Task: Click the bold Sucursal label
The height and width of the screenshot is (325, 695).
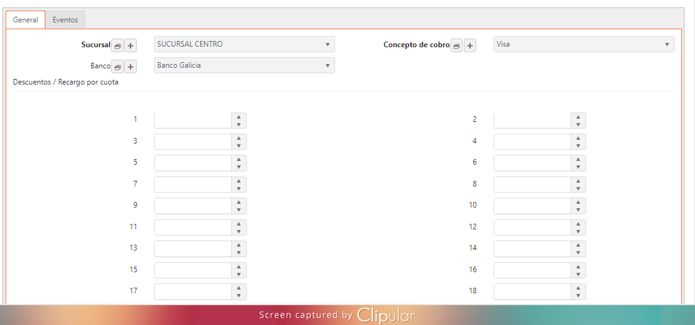Action: [x=96, y=45]
